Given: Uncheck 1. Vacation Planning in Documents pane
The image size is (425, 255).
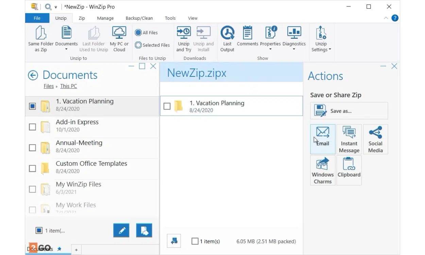Looking at the screenshot, I should pyautogui.click(x=32, y=106).
